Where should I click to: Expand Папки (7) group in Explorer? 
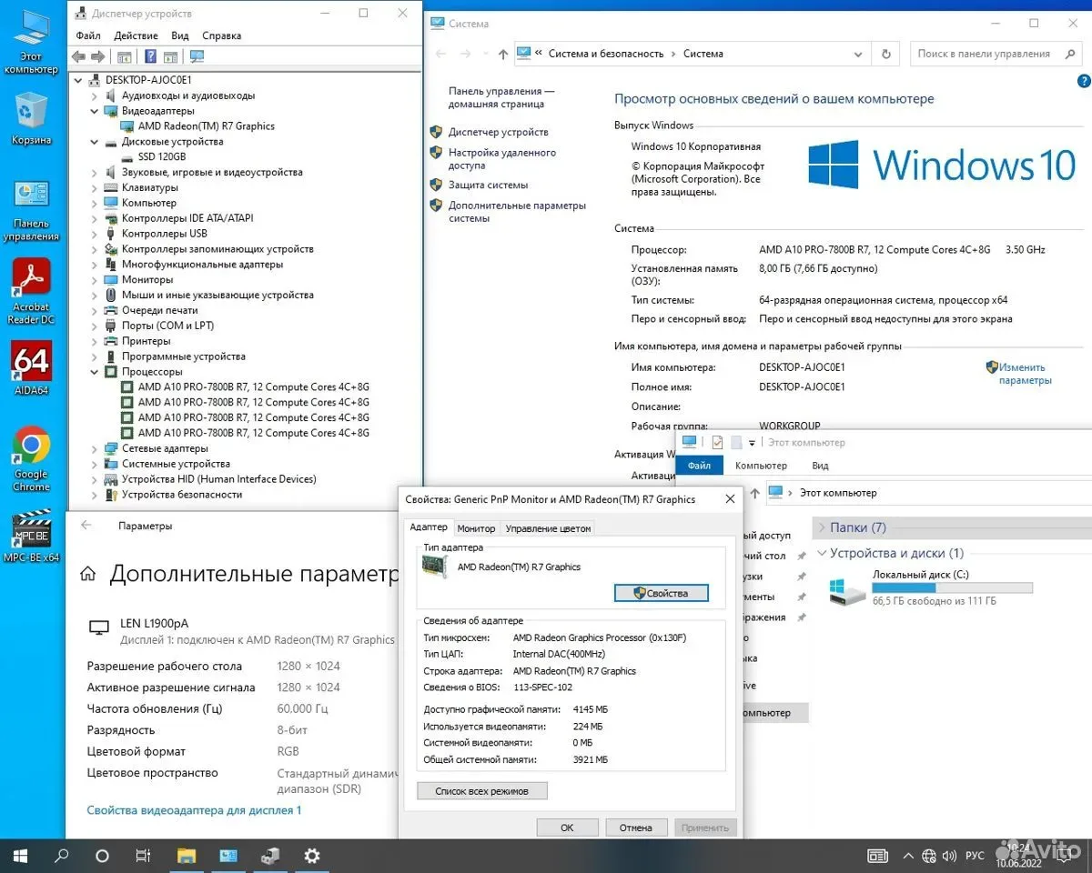(x=822, y=527)
